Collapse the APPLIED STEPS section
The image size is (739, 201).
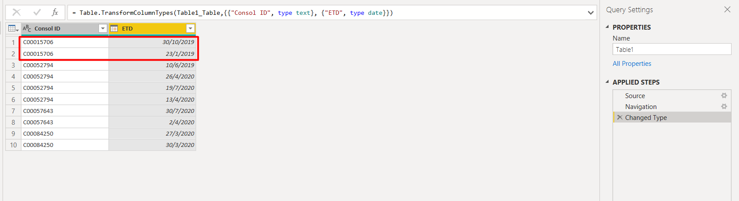(x=607, y=82)
